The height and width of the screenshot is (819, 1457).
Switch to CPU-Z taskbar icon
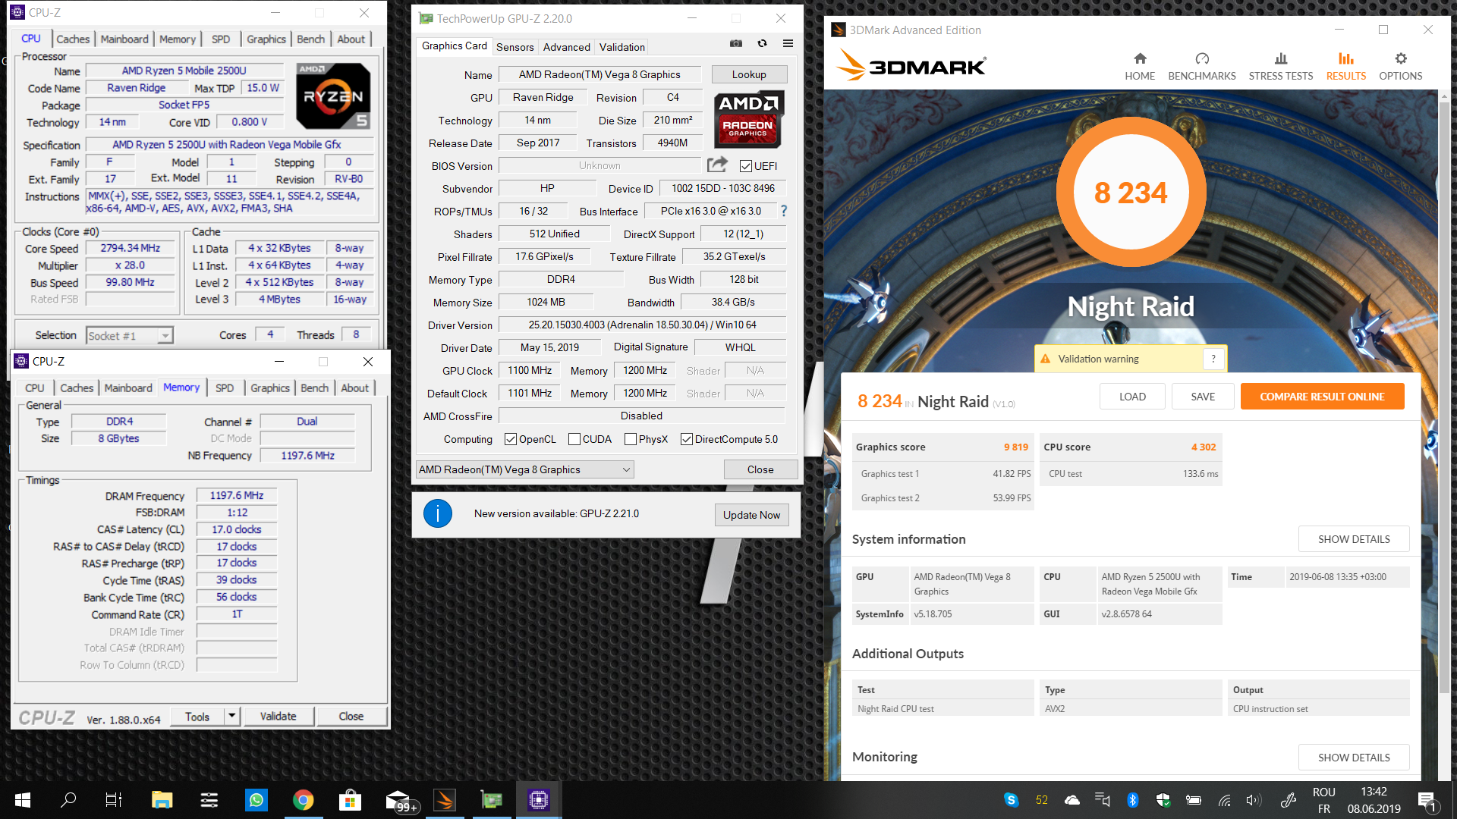(x=539, y=800)
